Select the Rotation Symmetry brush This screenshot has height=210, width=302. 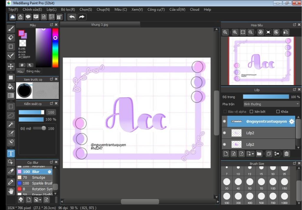pos(35,189)
